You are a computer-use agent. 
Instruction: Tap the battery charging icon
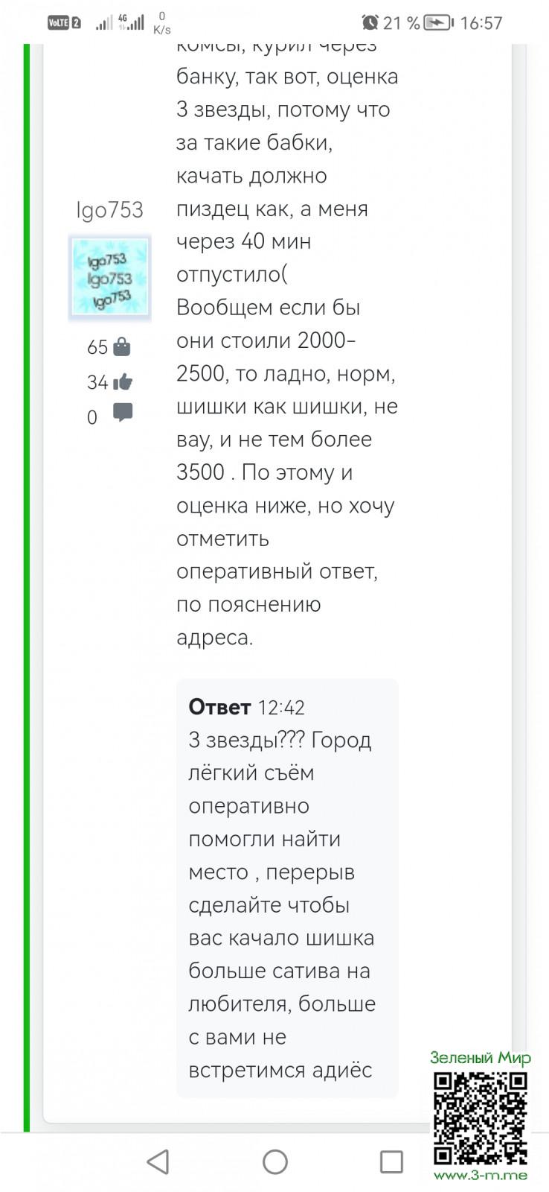pos(439,23)
